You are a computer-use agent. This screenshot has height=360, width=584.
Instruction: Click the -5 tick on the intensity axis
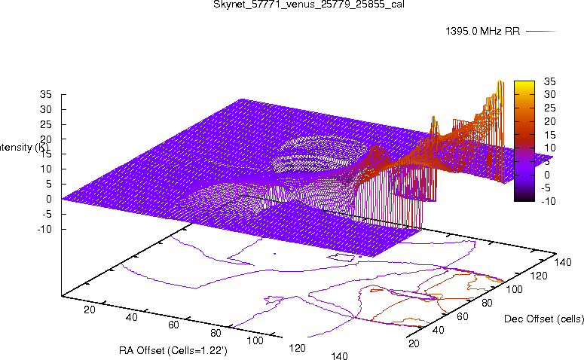(x=47, y=214)
